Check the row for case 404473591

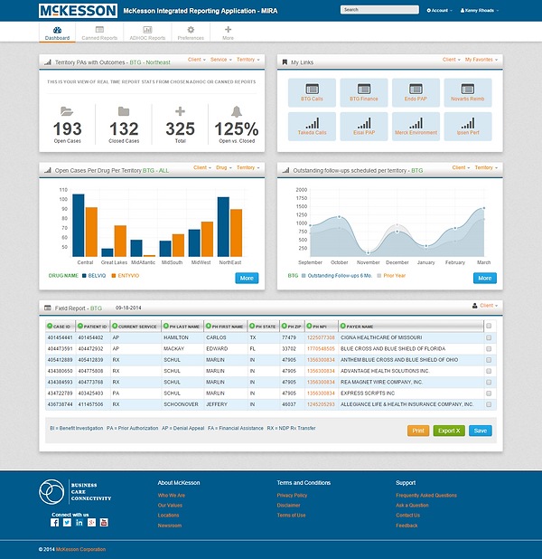(489, 348)
